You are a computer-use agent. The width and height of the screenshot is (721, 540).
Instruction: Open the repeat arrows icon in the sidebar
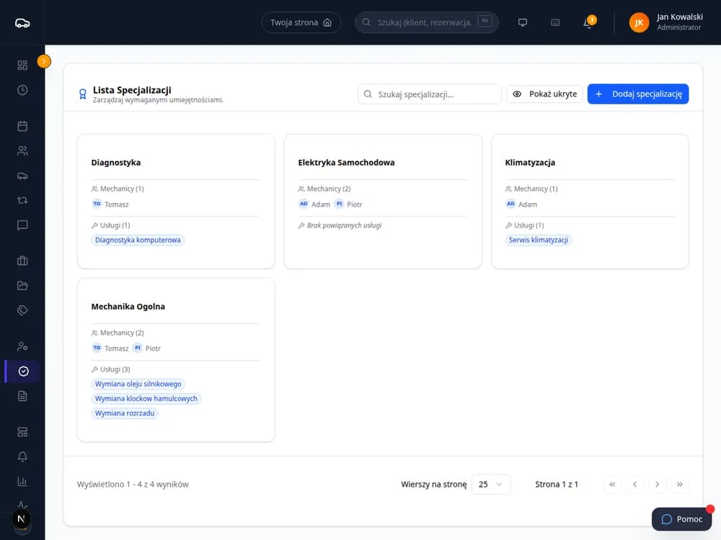(22, 200)
